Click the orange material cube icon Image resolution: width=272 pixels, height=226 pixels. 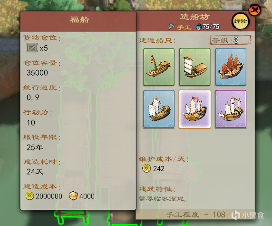click(73, 196)
